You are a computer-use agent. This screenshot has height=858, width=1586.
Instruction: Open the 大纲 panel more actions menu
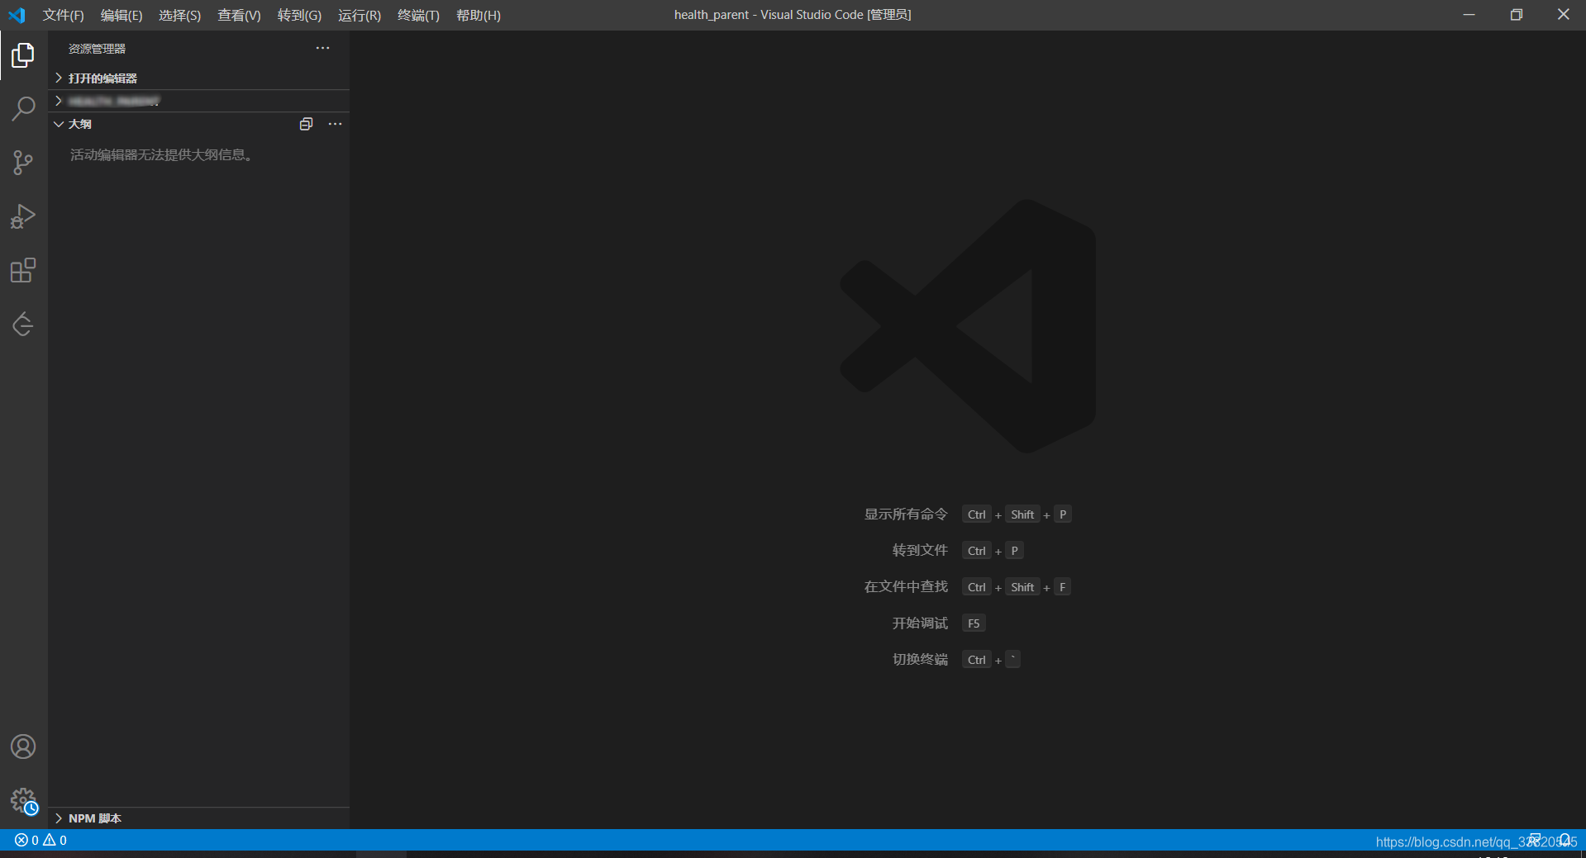(x=335, y=124)
